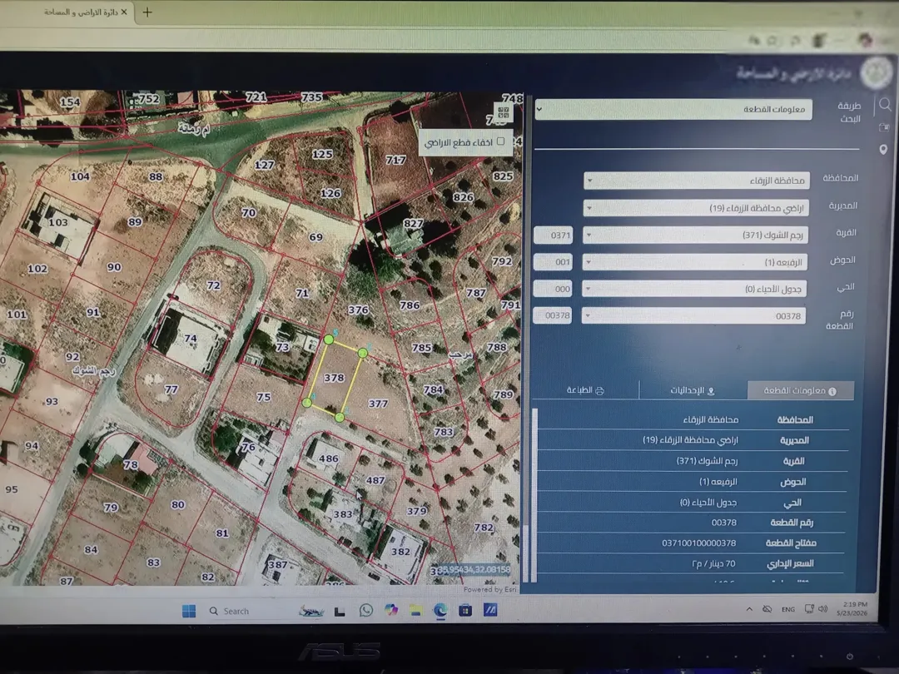
Task: Toggle the اخفاء قطع الاراضي checkbox
Action: [500, 141]
